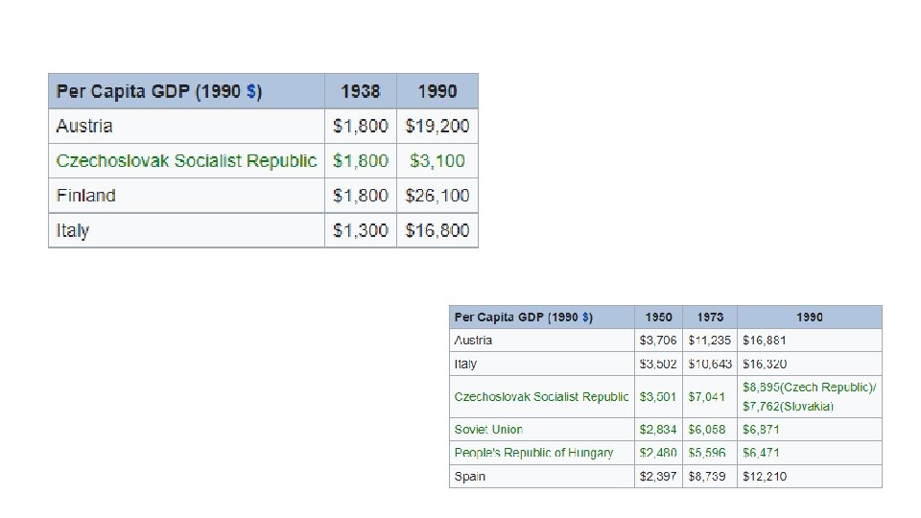Viewport: 921px width, 518px height.
Task: Select the $16,800 cell for Italy
Action: click(437, 231)
